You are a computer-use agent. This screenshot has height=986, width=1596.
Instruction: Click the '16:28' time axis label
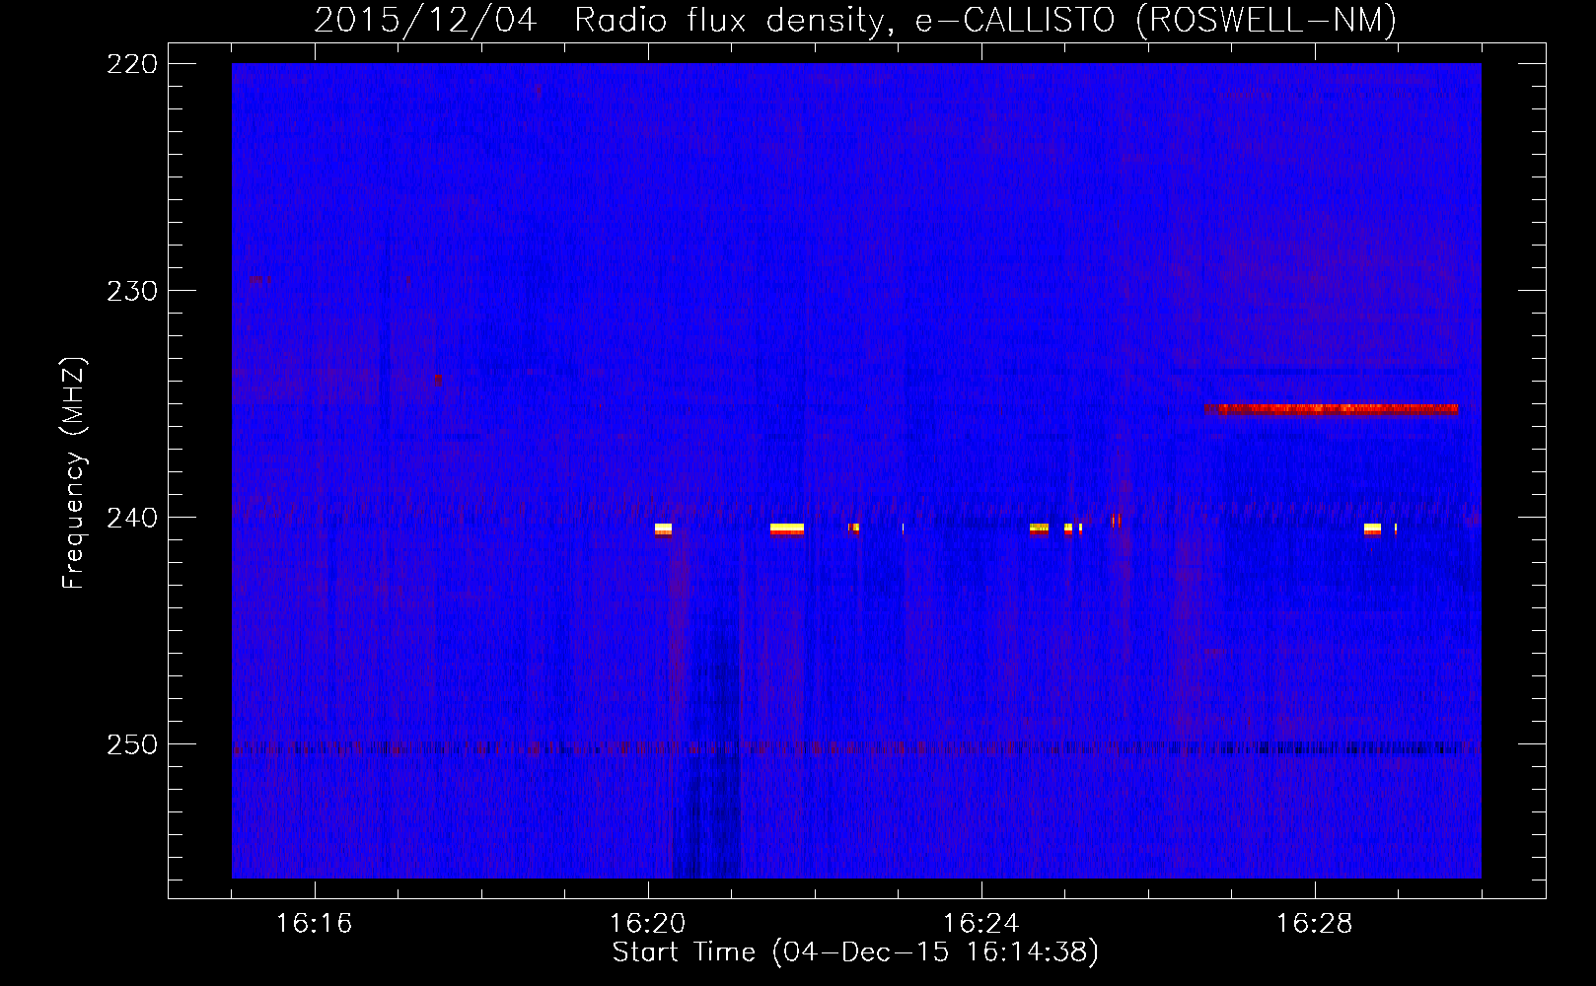(x=1314, y=924)
